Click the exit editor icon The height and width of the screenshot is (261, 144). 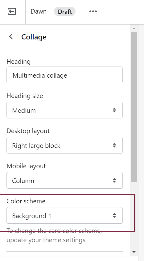pos(12,11)
